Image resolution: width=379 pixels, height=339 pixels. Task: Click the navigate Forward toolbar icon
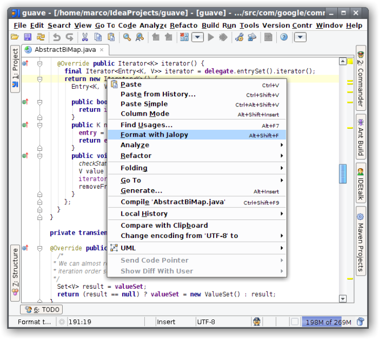coord(169,37)
